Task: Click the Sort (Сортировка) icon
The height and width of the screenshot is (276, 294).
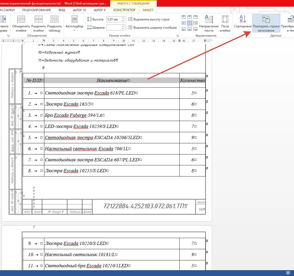Action: 243,19
